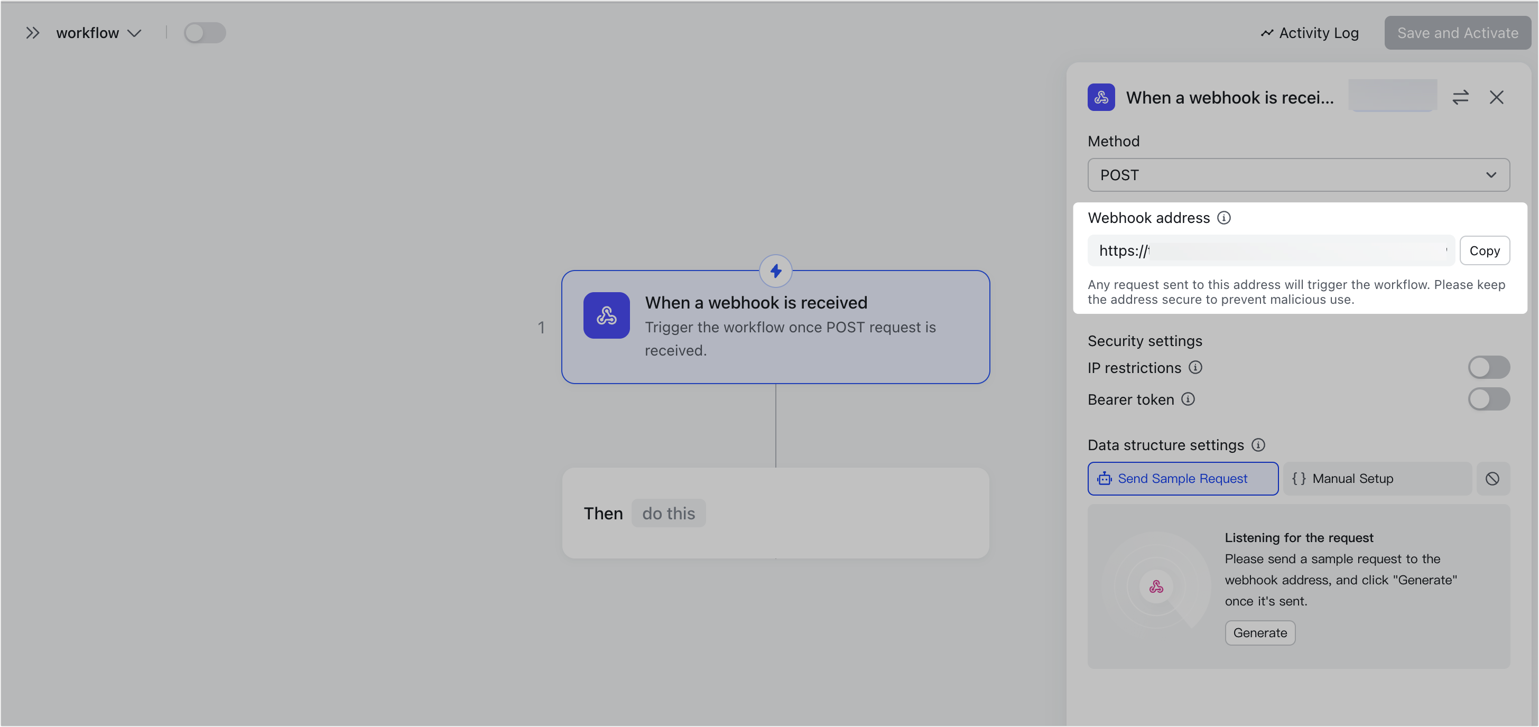Toggle the workflow enable switch

click(x=205, y=33)
